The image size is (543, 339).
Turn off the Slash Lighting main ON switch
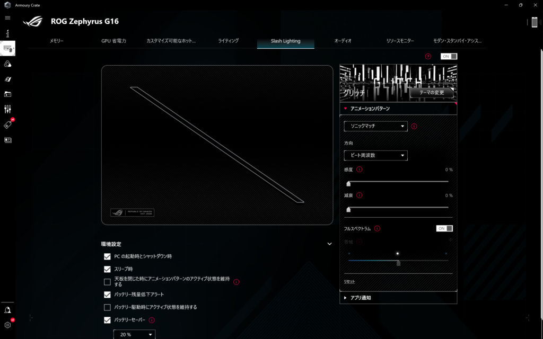(449, 56)
